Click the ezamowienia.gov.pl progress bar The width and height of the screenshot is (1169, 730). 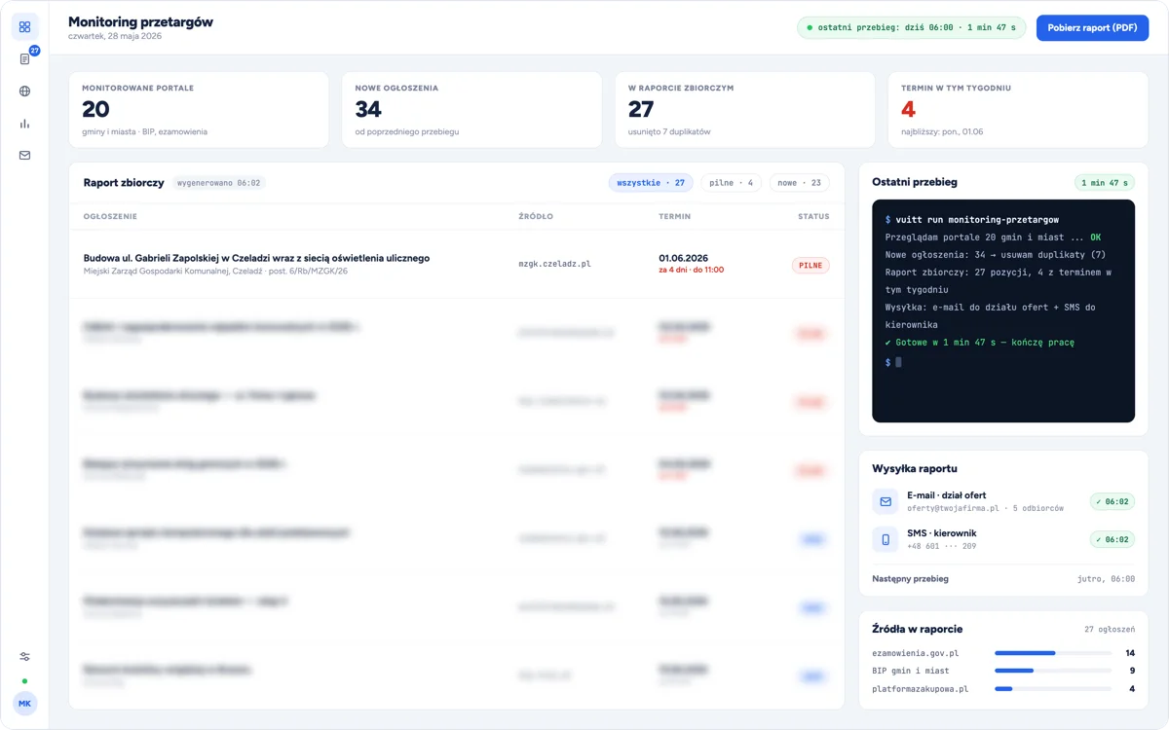(1052, 653)
